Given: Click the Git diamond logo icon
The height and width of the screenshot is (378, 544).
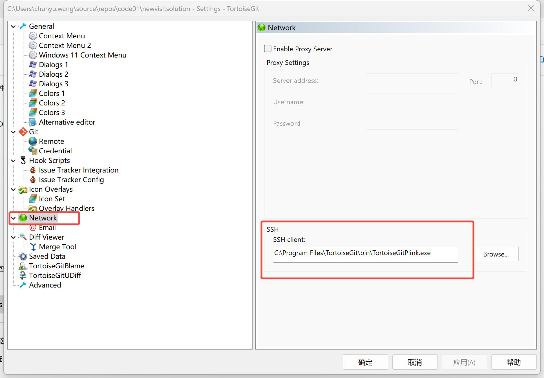Looking at the screenshot, I should pyautogui.click(x=23, y=132).
